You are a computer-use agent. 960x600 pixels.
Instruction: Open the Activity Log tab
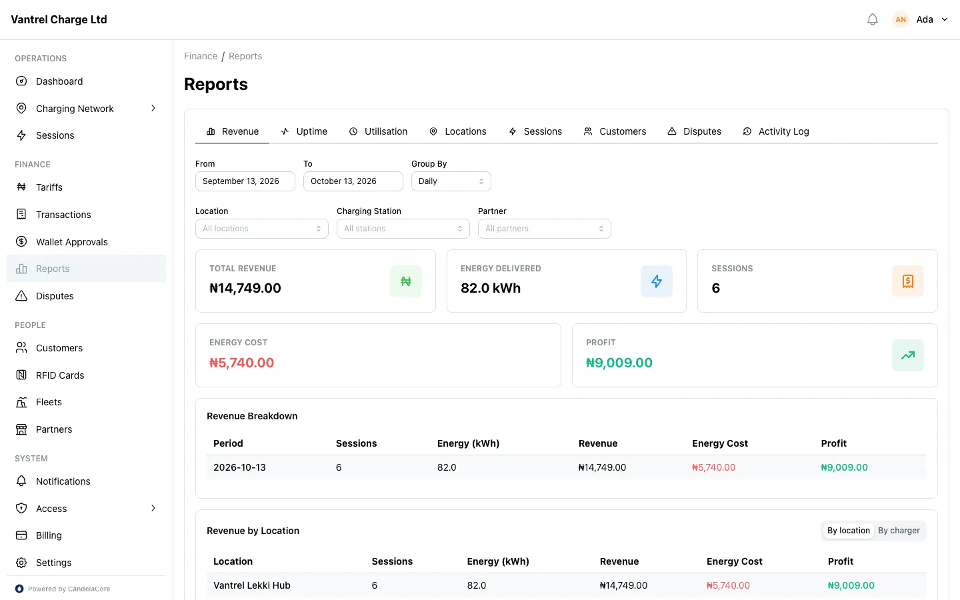pos(776,131)
